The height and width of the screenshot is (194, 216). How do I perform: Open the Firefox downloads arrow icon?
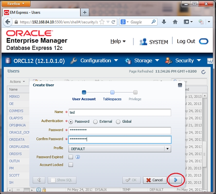[164, 22]
